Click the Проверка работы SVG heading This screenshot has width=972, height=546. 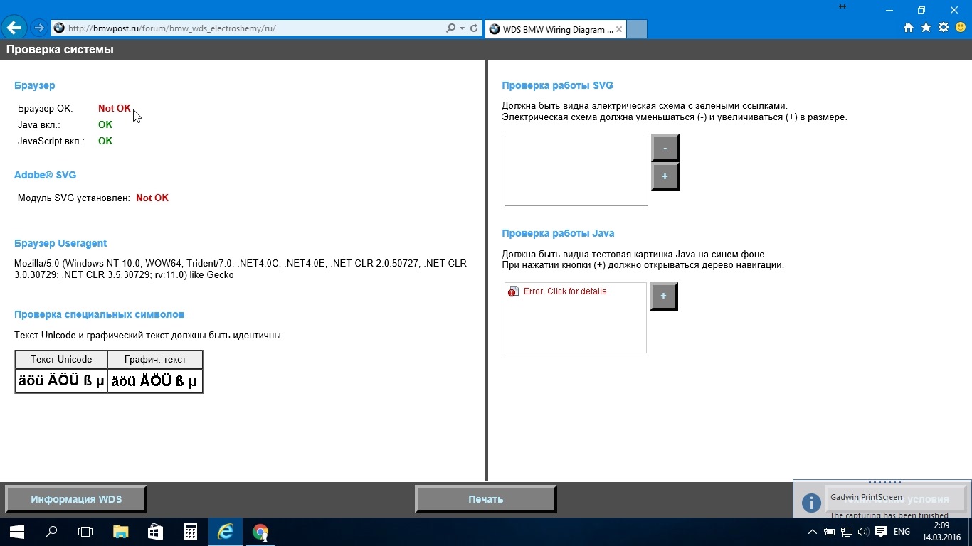click(557, 85)
